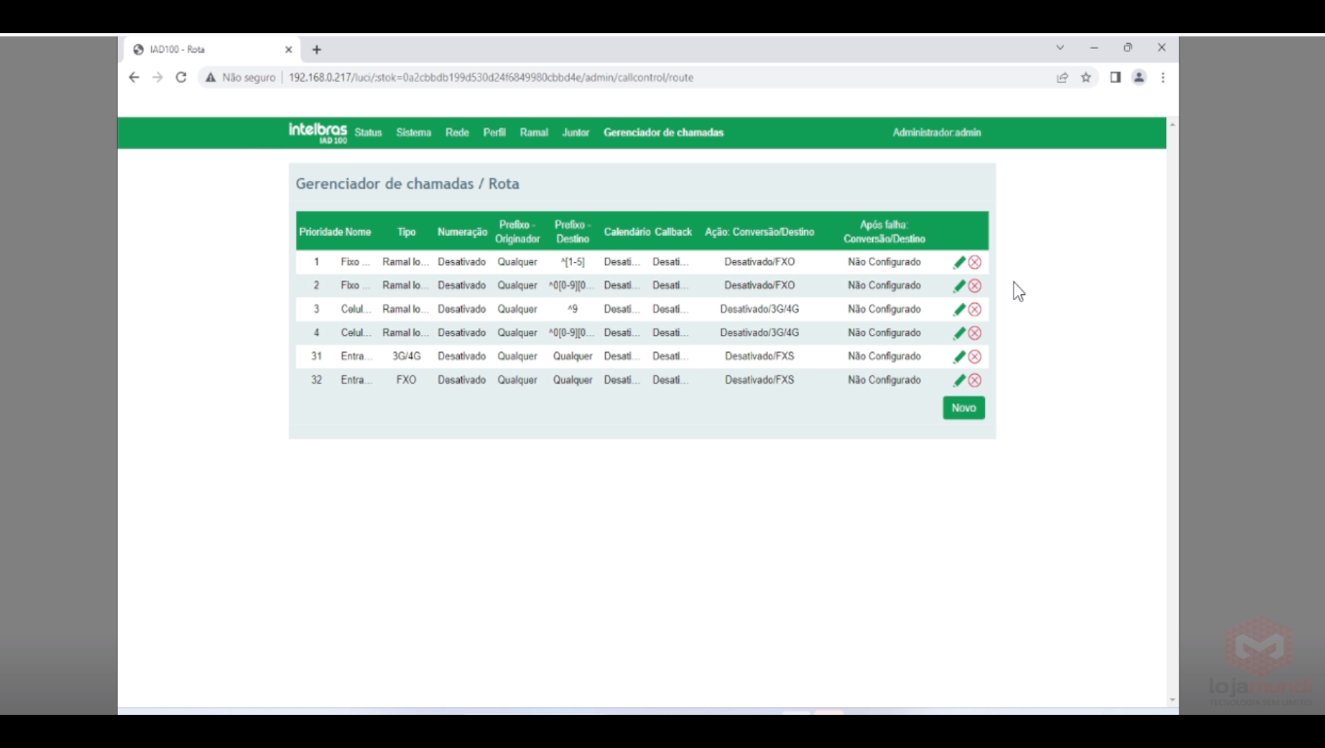Screen dimensions: 1325x748
Task: Open the tab search dropdown arrow
Action: pyautogui.click(x=1060, y=48)
